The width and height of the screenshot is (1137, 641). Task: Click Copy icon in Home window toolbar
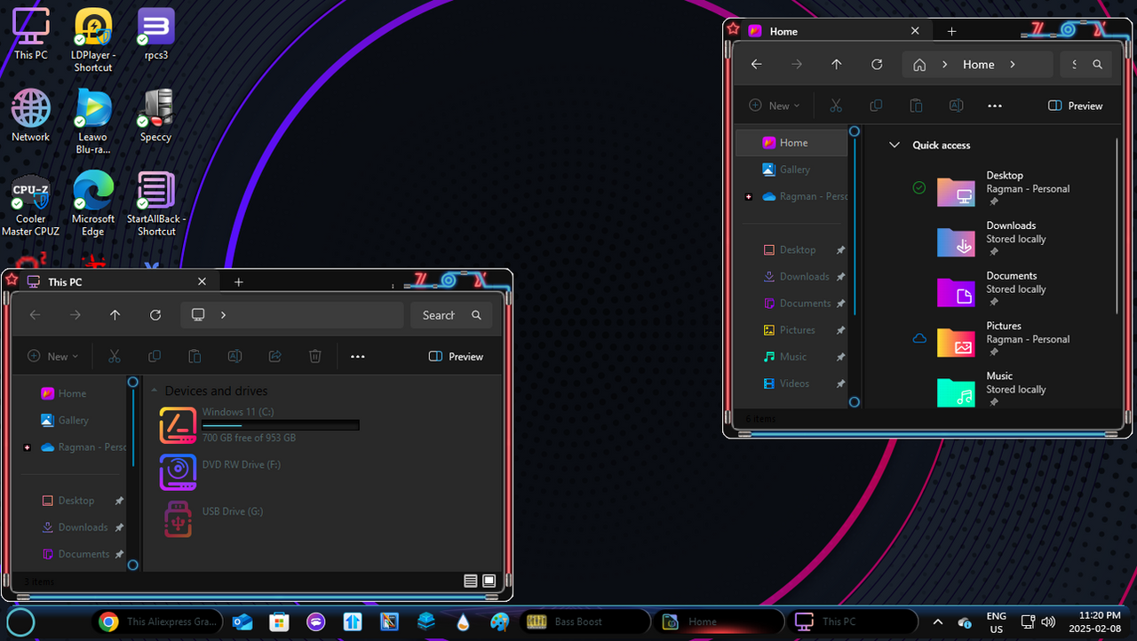876,106
